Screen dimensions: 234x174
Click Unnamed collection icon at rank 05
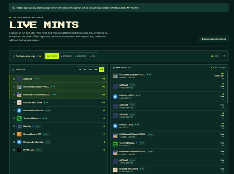(19, 111)
